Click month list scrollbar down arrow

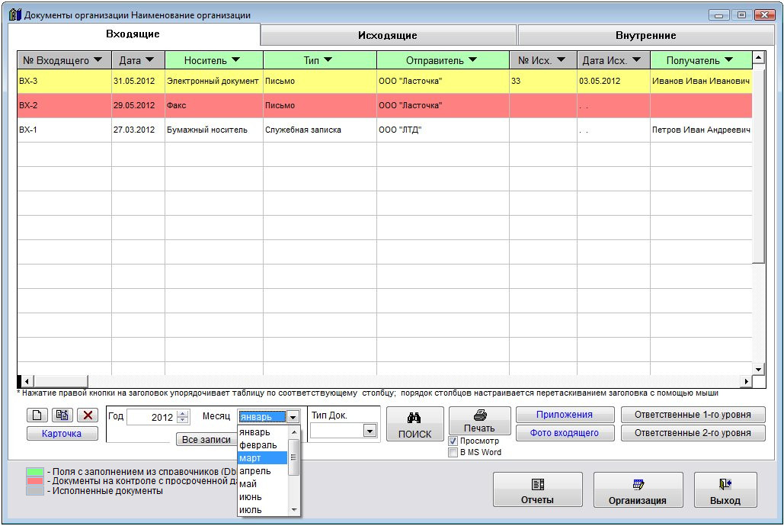(294, 510)
